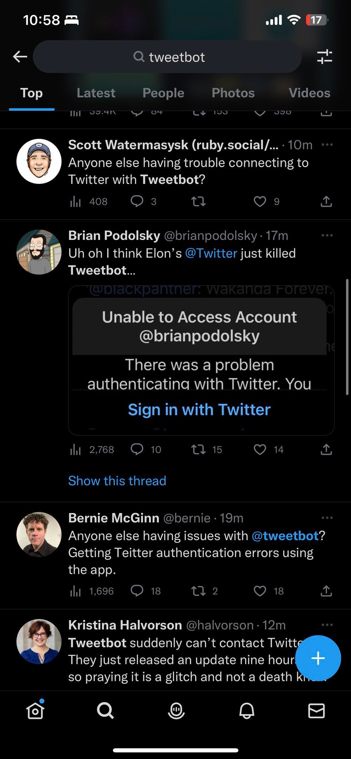Tap the back arrow beside search bar
The image size is (351, 759).
[x=20, y=57]
